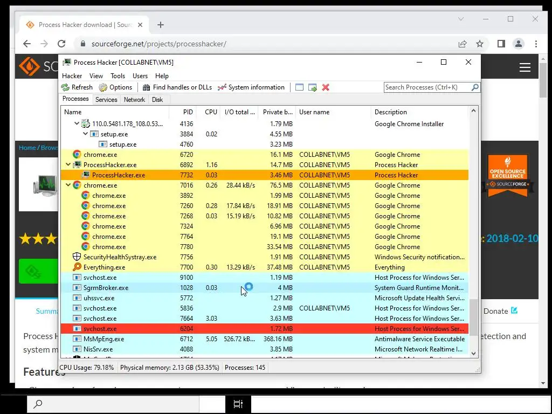Click Physical memory status bar entry
This screenshot has height=414, width=552.
(170, 368)
